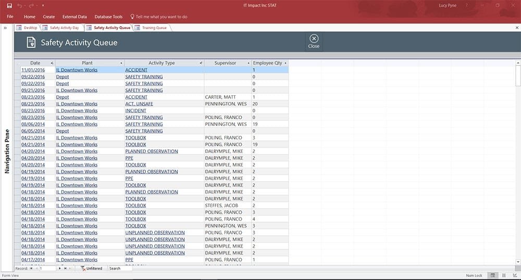Switch to Design View in the status bar
521x280 pixels.
click(x=515, y=275)
